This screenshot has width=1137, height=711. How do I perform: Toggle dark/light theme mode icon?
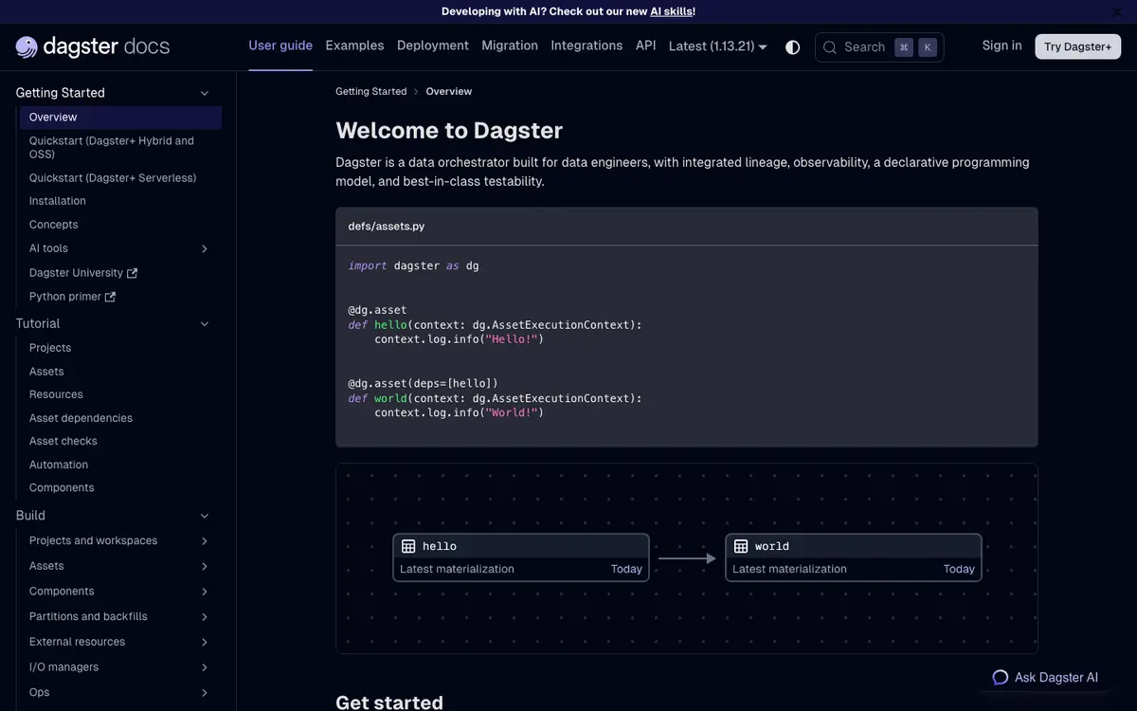[x=793, y=46]
